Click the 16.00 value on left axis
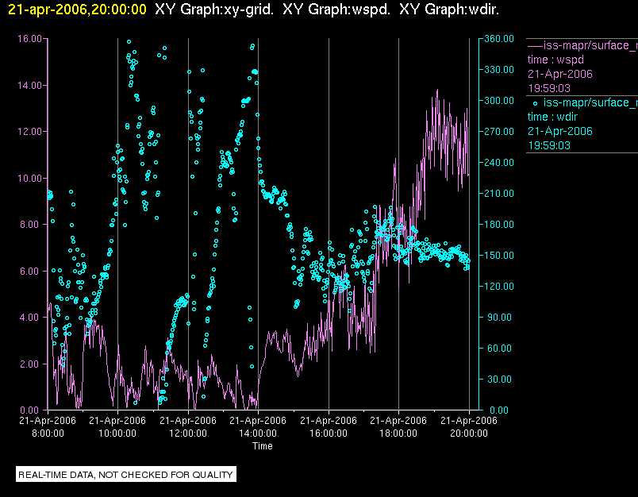638x497 pixels. (29, 38)
